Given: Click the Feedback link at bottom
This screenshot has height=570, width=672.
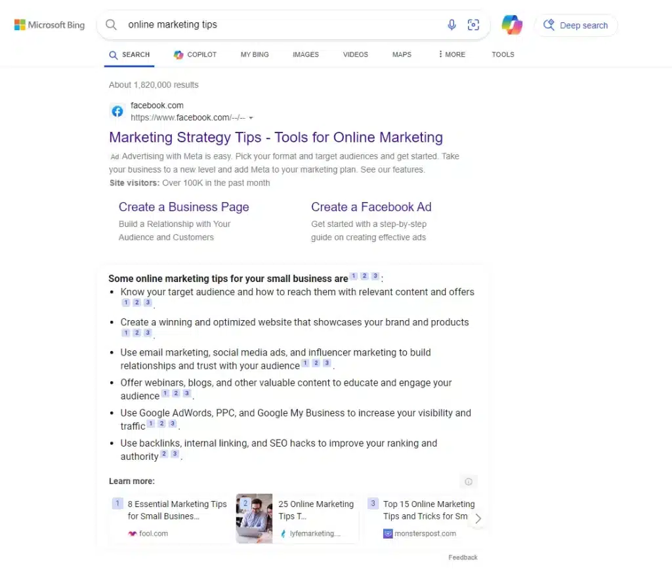Looking at the screenshot, I should [463, 558].
